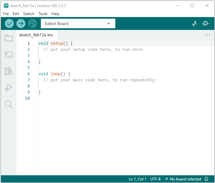Open the File menu
215x183 pixels.
pyautogui.click(x=6, y=14)
